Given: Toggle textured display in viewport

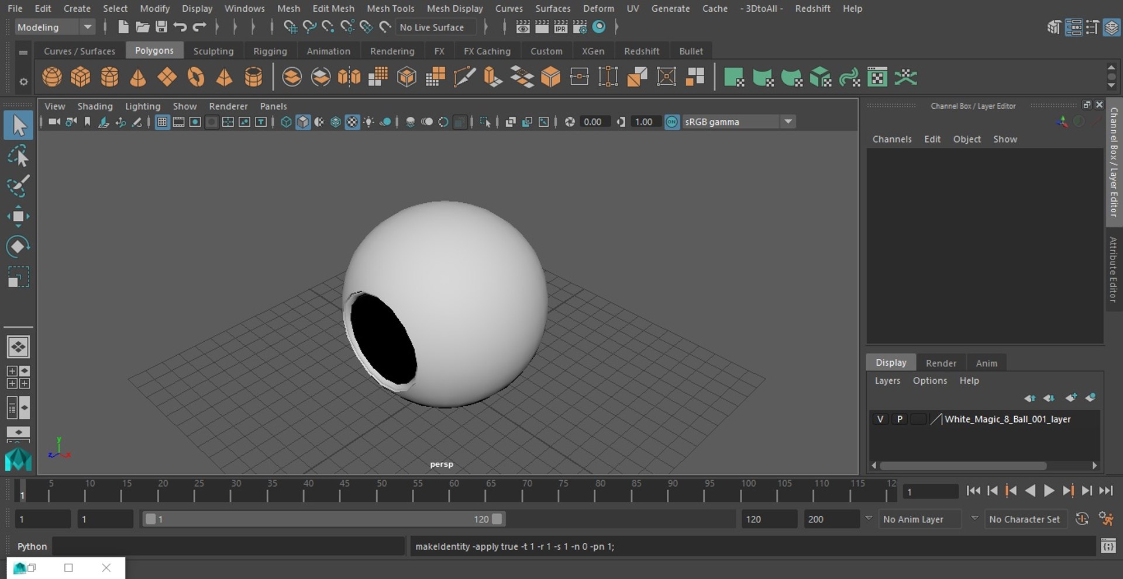Looking at the screenshot, I should [x=352, y=122].
